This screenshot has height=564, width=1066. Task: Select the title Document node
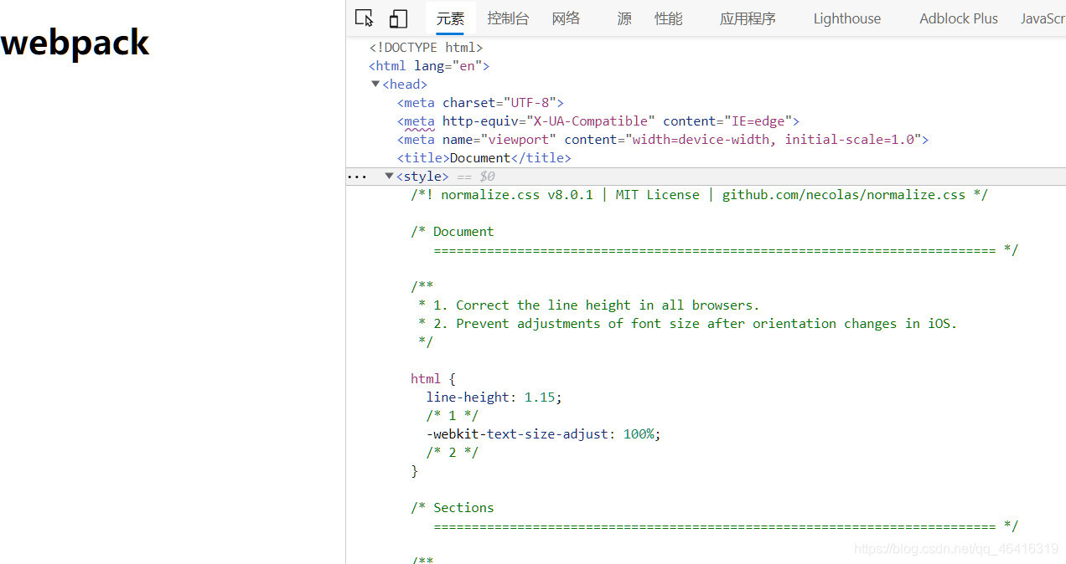(484, 158)
